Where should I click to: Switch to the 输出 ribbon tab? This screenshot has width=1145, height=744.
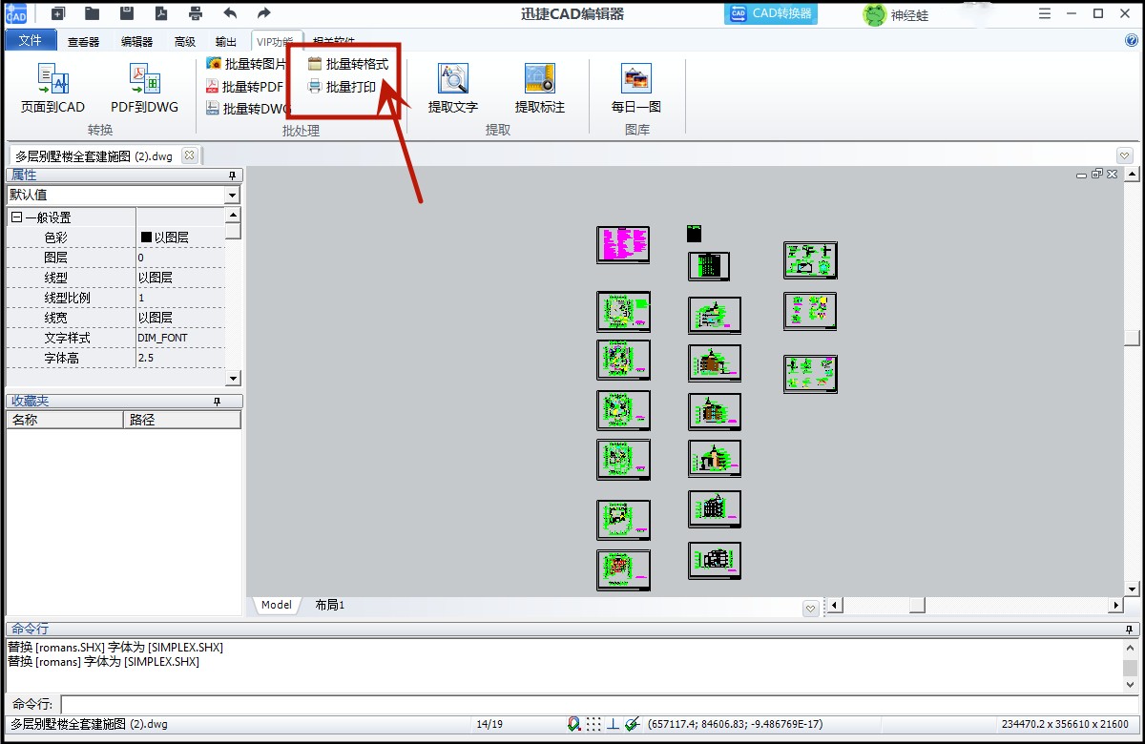point(226,41)
